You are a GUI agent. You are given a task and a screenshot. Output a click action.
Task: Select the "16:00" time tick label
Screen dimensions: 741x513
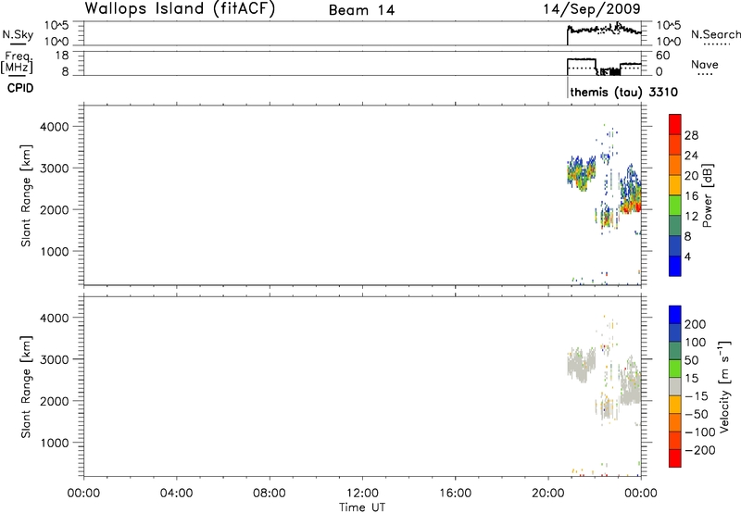455,494
